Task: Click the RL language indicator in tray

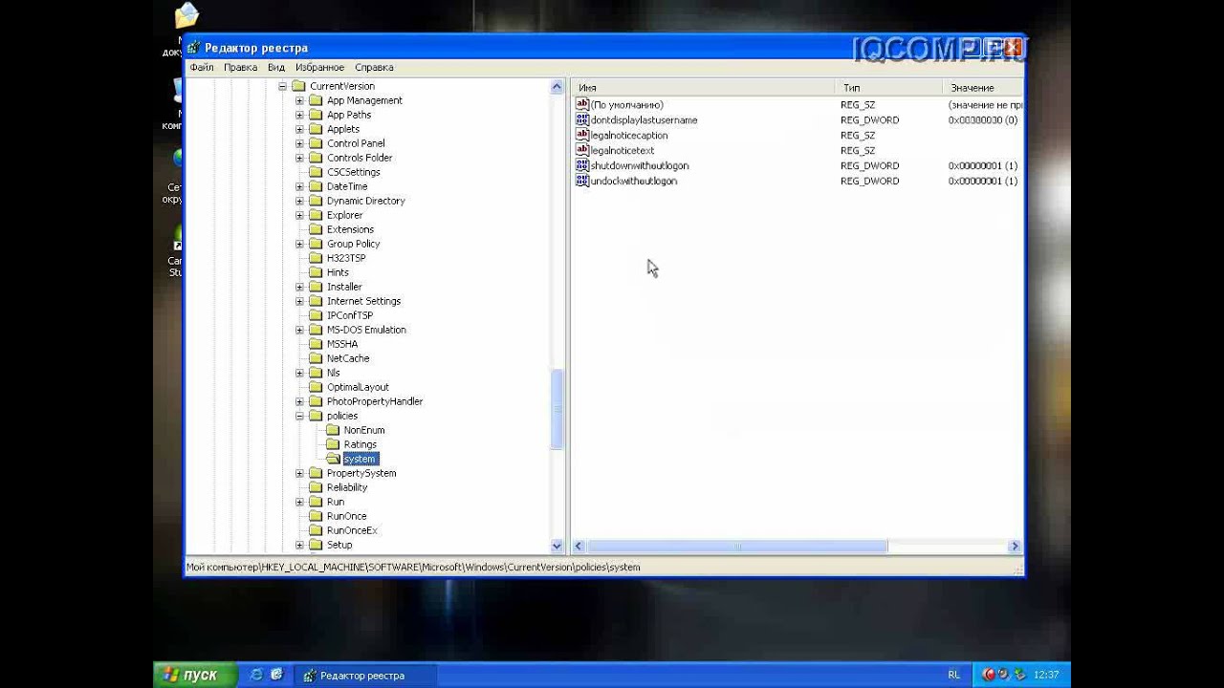Action: 953,676
